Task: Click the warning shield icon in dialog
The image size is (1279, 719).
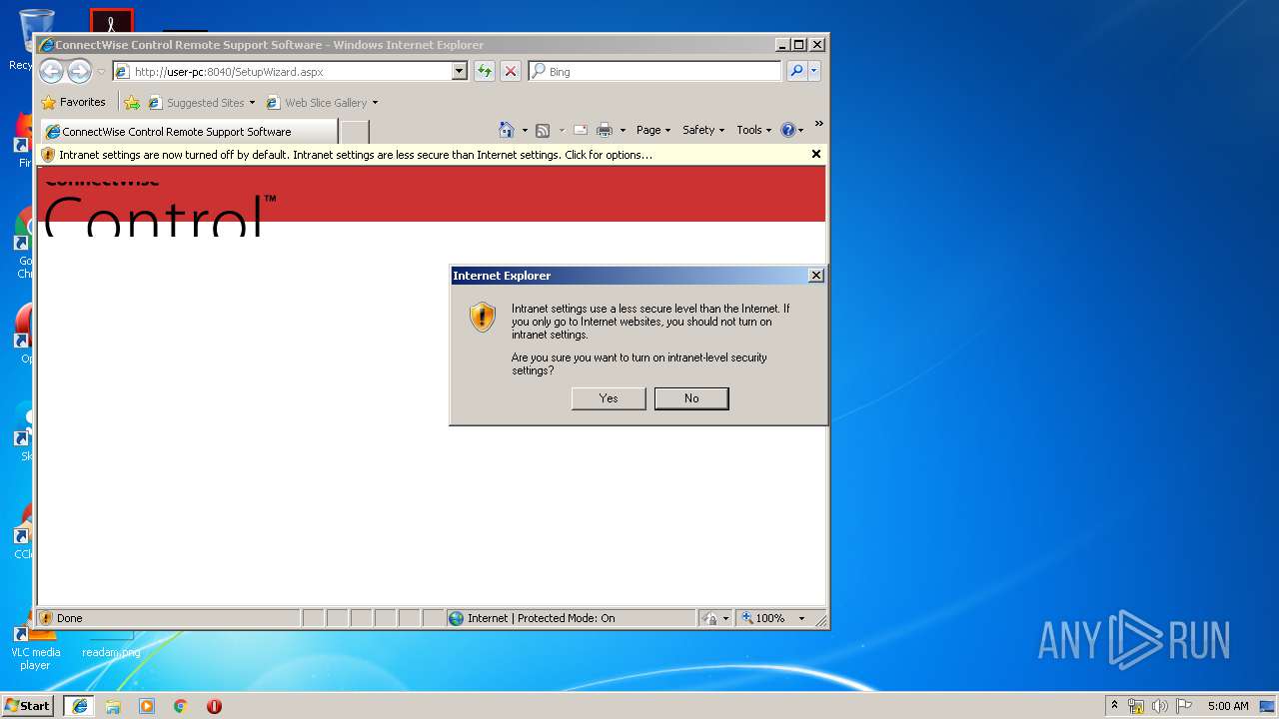Action: pos(483,317)
